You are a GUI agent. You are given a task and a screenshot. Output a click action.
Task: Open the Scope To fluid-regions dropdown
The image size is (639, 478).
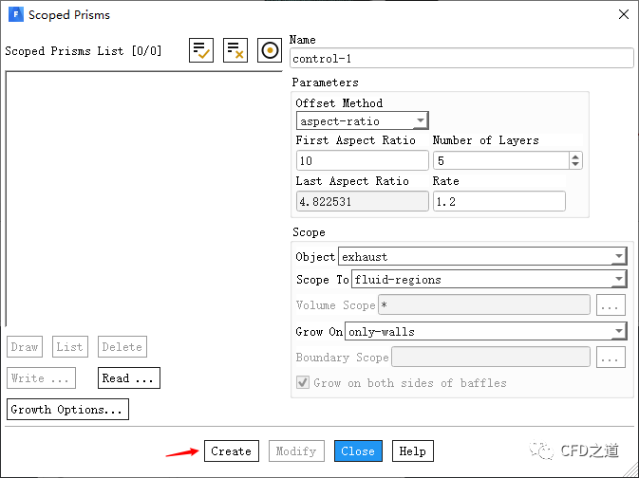[489, 280]
